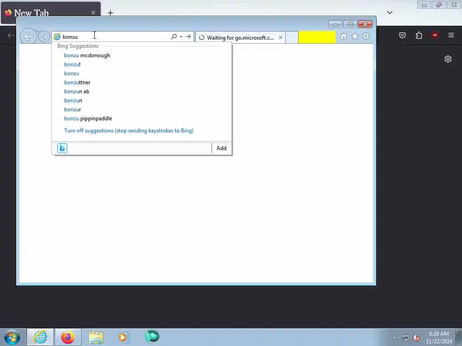462x346 pixels.
Task: Open uBlock Origin extension icon
Action: tap(435, 35)
